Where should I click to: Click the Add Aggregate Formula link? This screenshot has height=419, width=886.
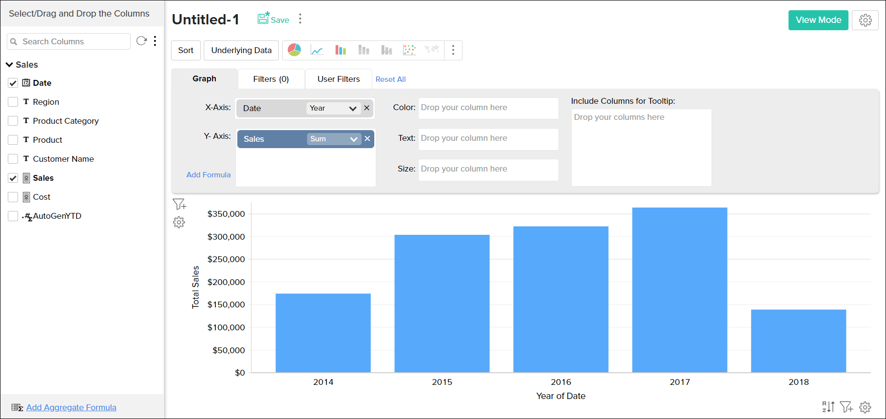(x=71, y=407)
